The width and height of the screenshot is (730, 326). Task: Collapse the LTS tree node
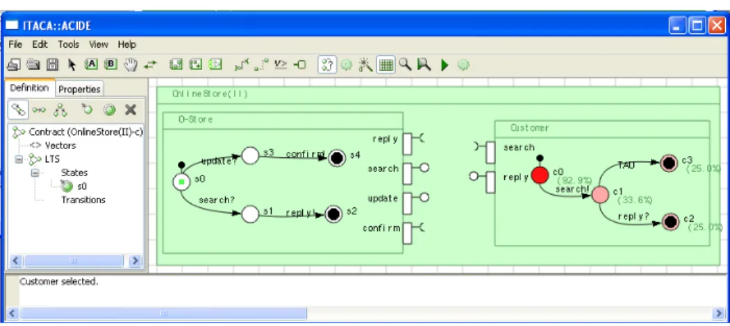point(19,159)
